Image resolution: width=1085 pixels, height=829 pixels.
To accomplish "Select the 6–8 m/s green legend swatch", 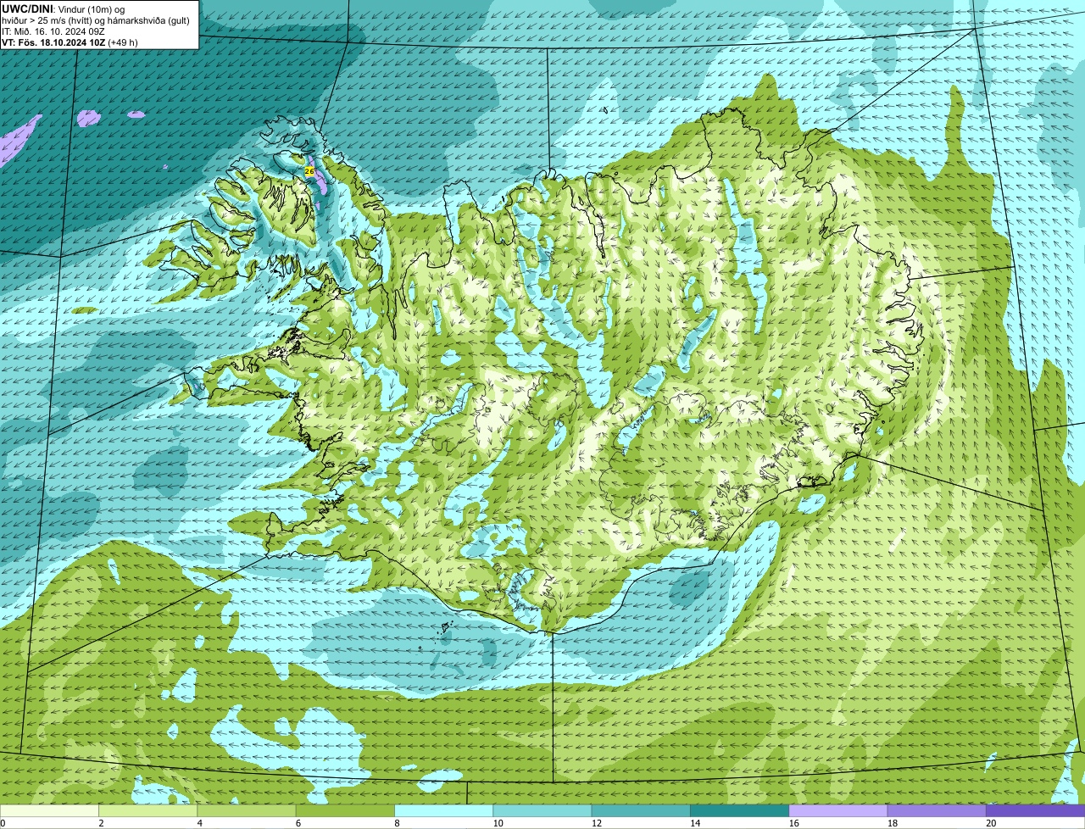I will coord(345,810).
